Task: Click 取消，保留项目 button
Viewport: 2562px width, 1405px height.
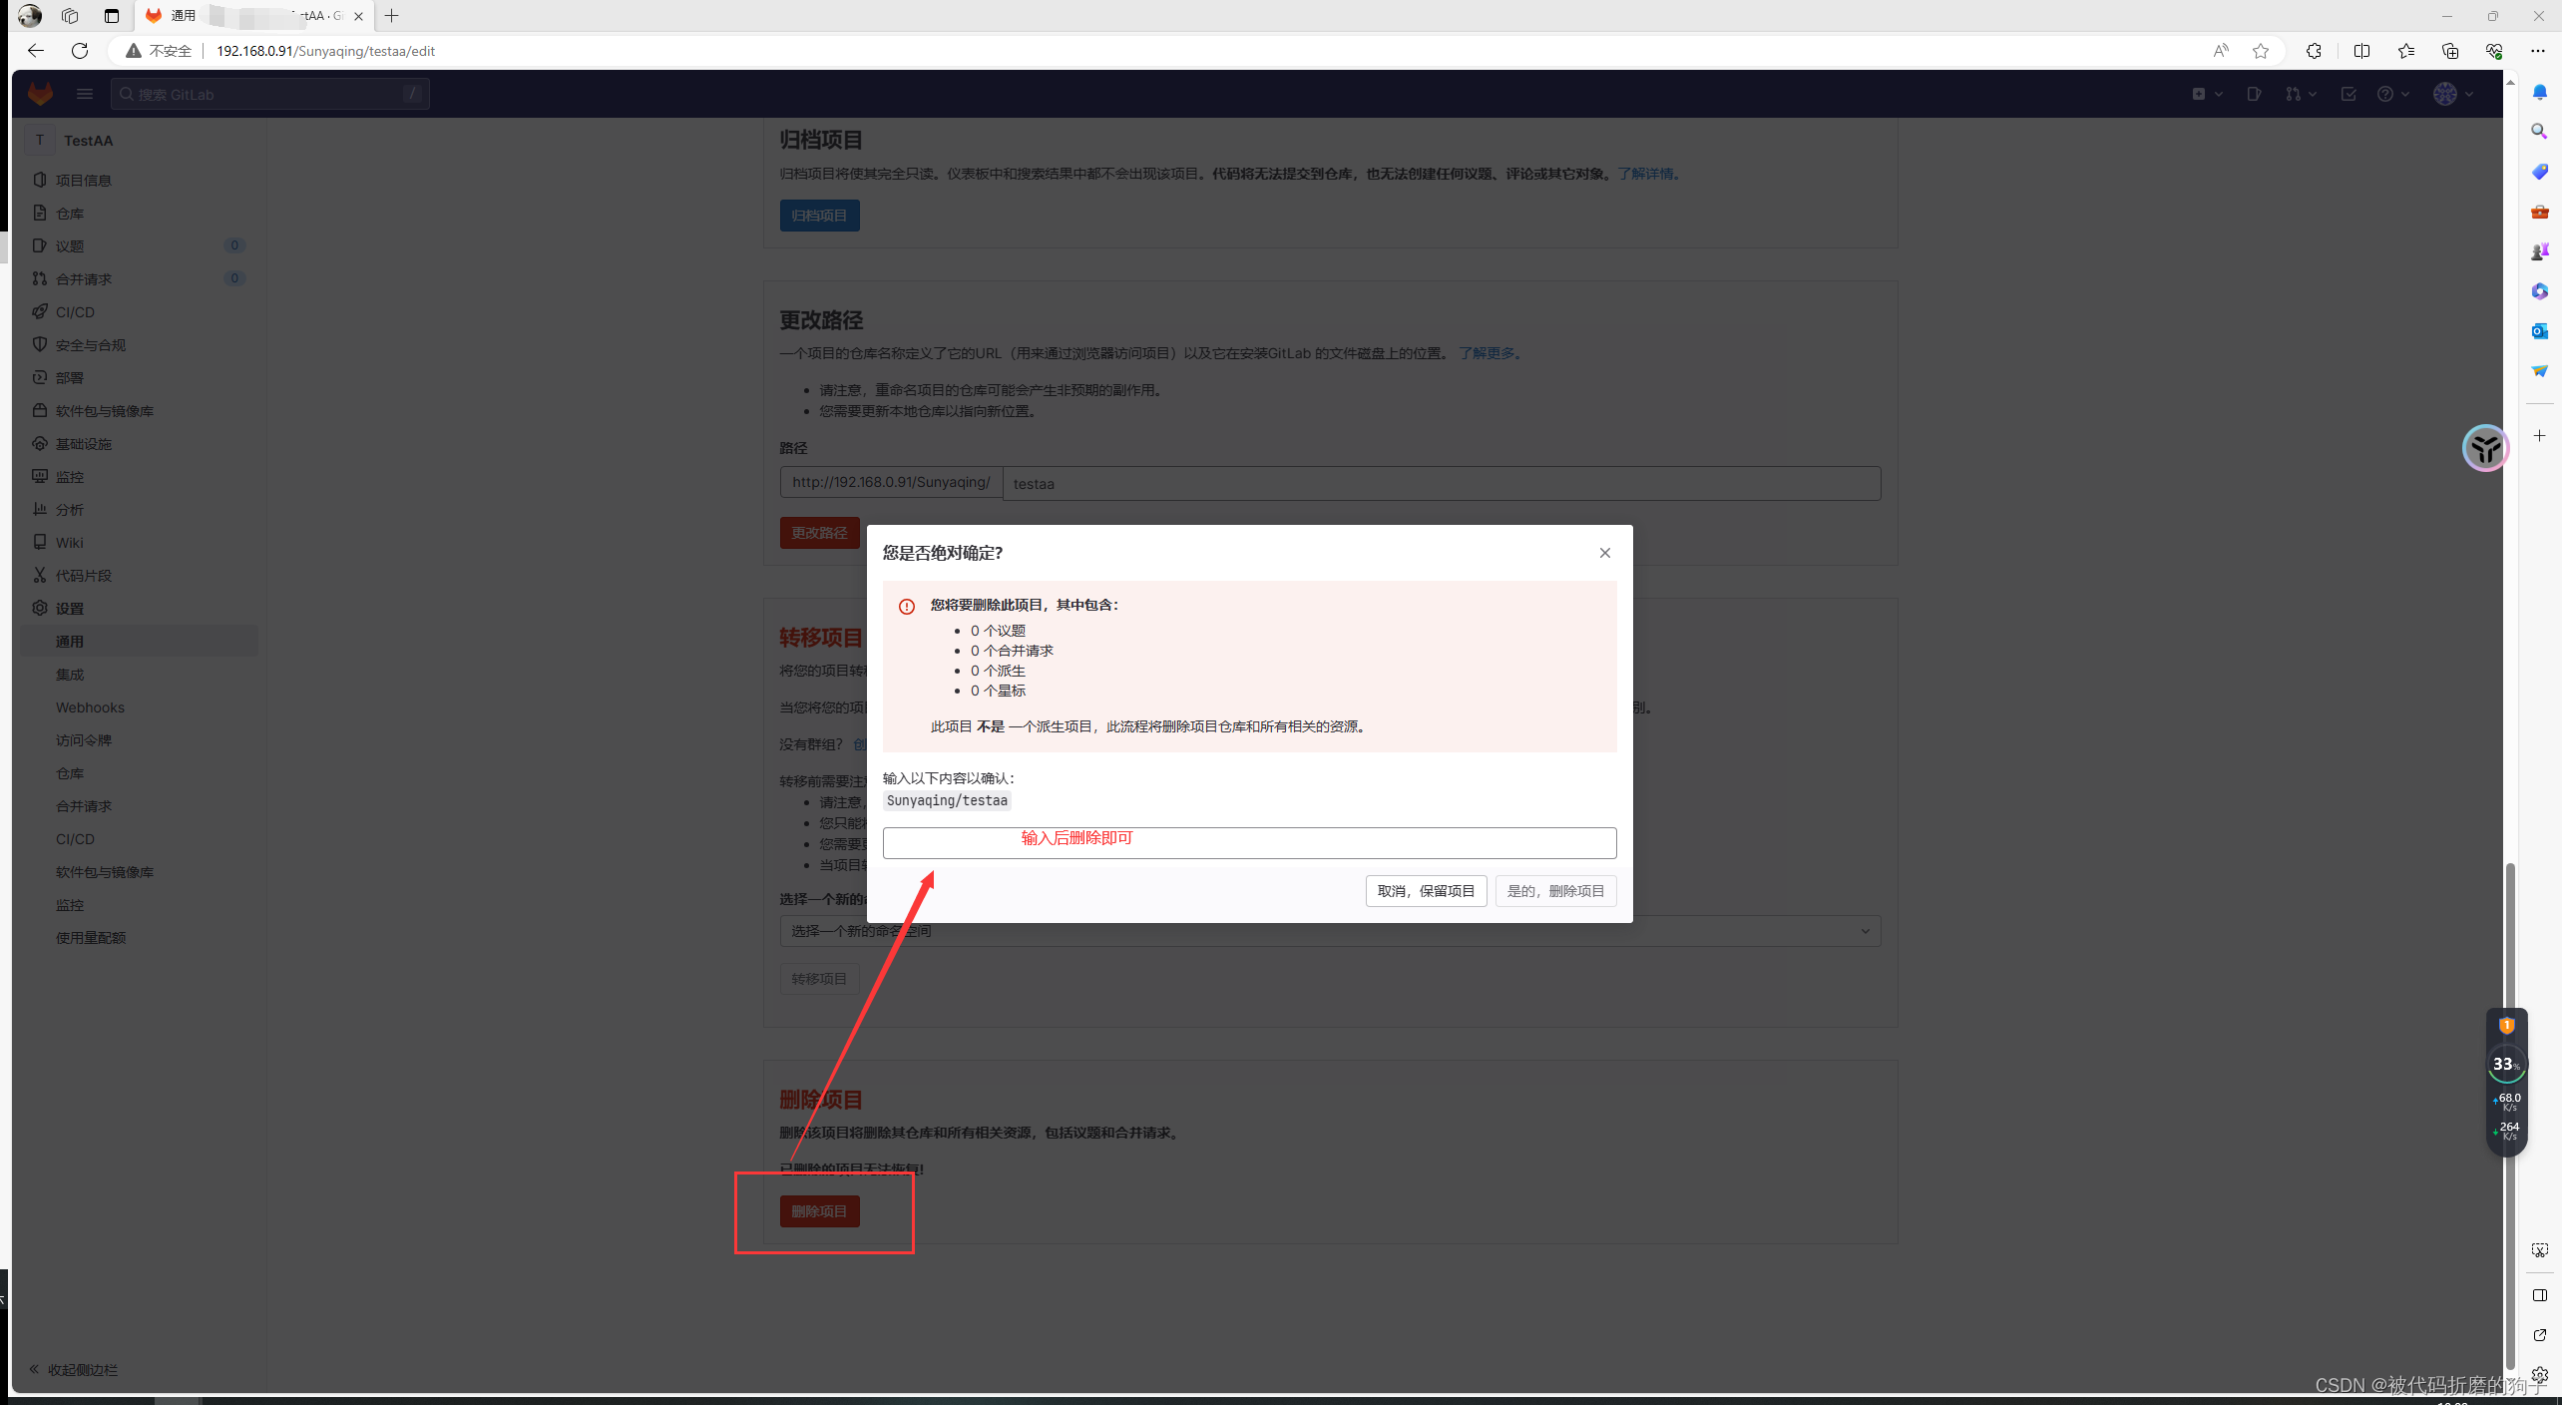Action: (x=1426, y=890)
